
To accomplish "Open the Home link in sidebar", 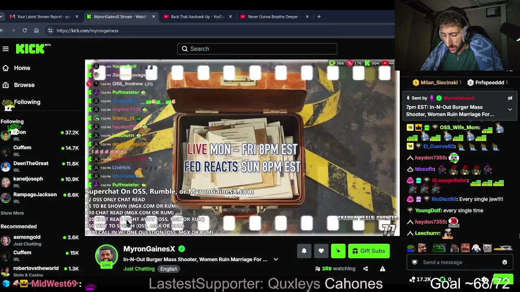I will [x=22, y=68].
